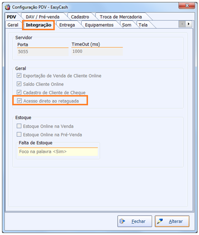199x235 pixels.
Task: Click the door icon on Fechar button
Action: pyautogui.click(x=122, y=221)
